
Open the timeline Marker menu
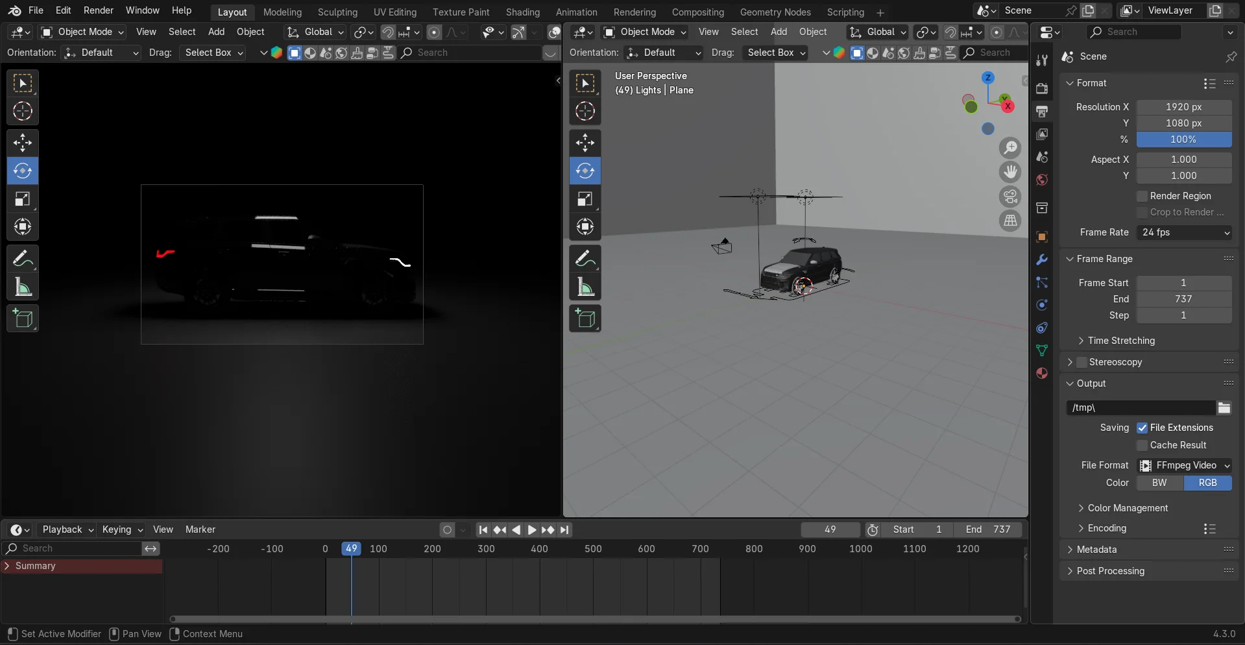point(200,529)
